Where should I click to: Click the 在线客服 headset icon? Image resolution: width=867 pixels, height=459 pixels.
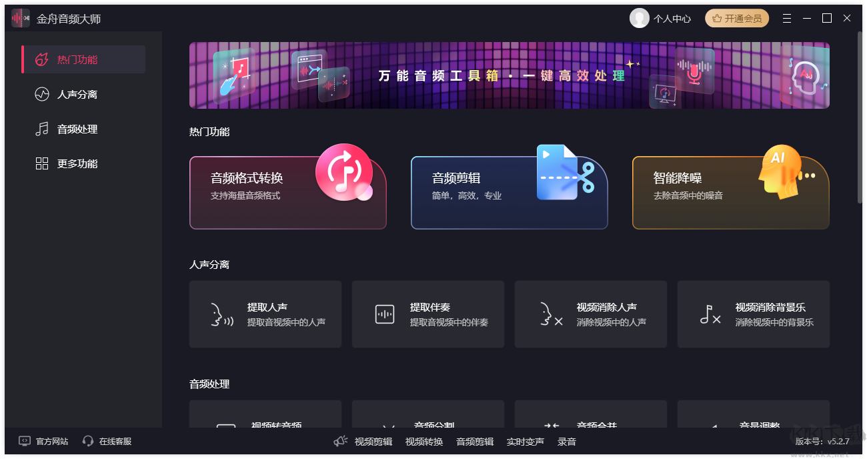(88, 441)
